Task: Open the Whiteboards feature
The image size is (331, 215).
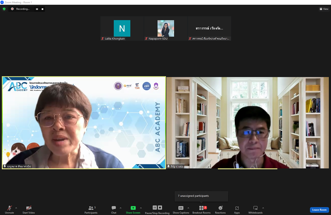Action: pyautogui.click(x=255, y=208)
